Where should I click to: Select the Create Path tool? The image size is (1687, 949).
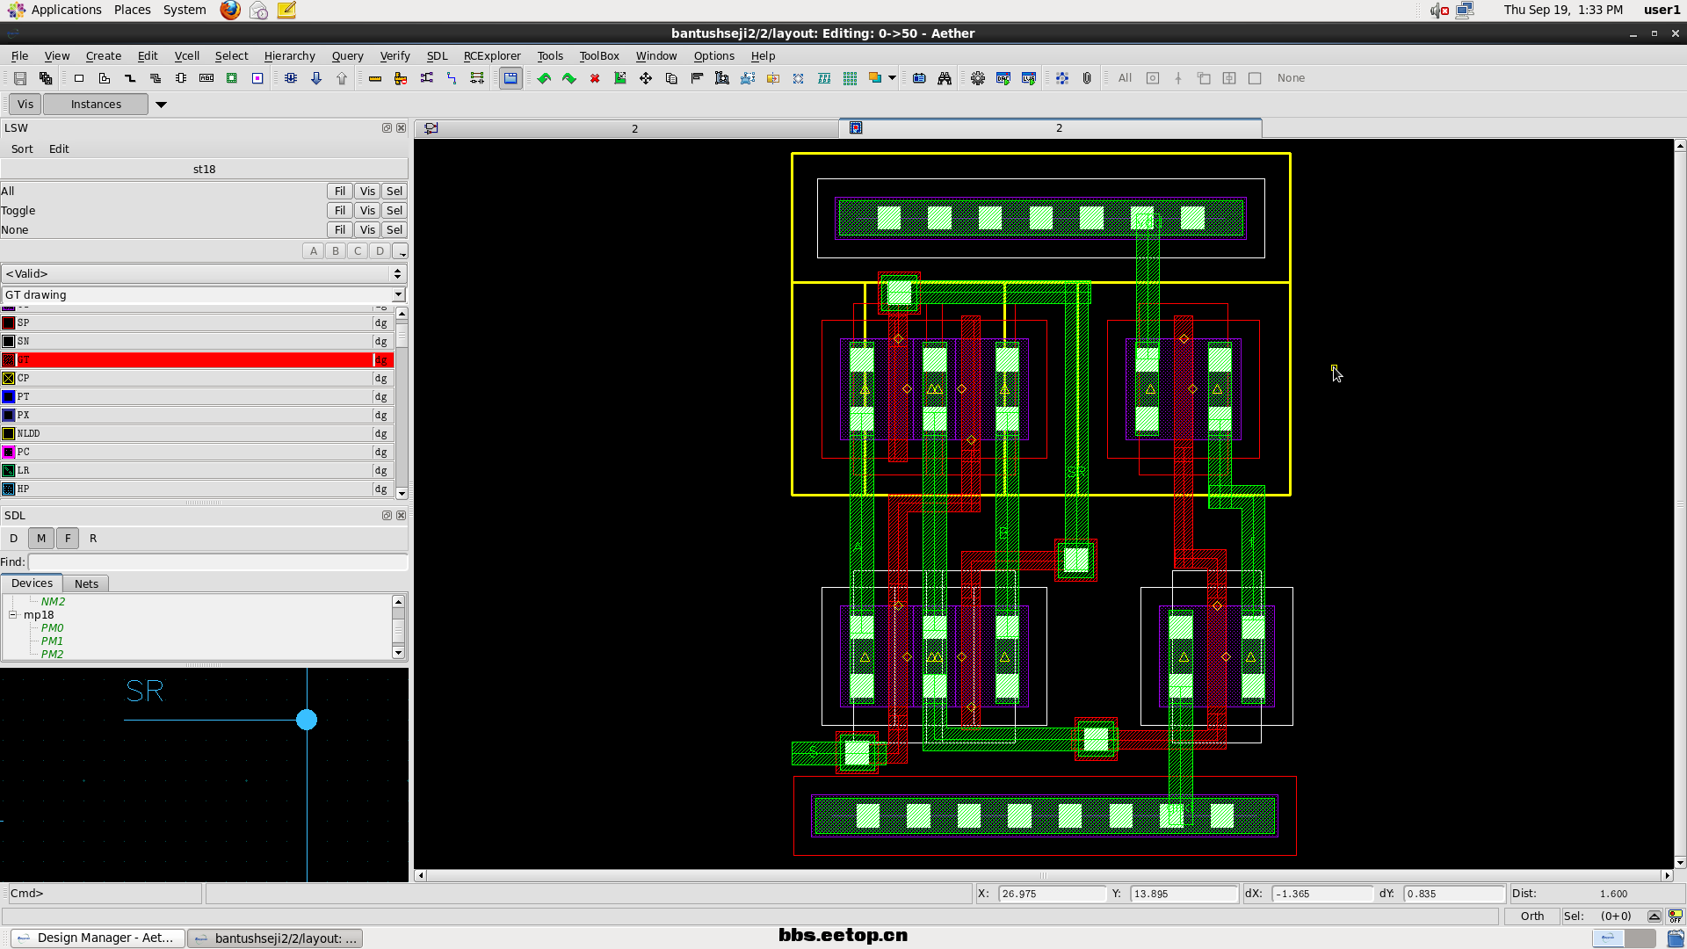[x=130, y=78]
